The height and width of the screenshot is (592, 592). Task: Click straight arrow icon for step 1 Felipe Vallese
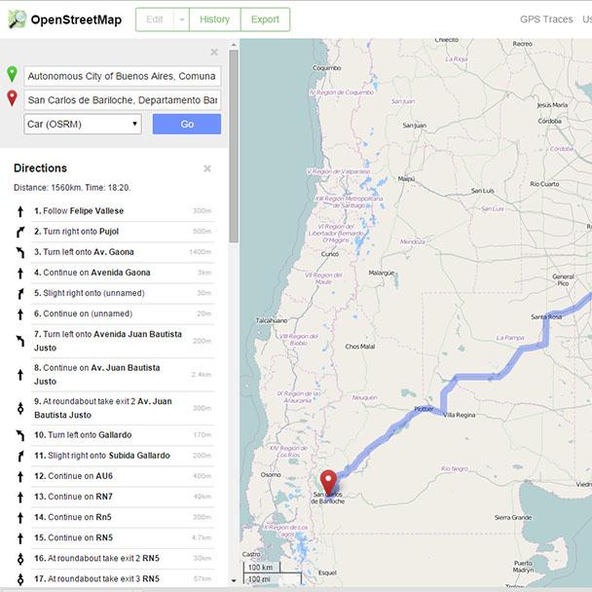(x=20, y=211)
